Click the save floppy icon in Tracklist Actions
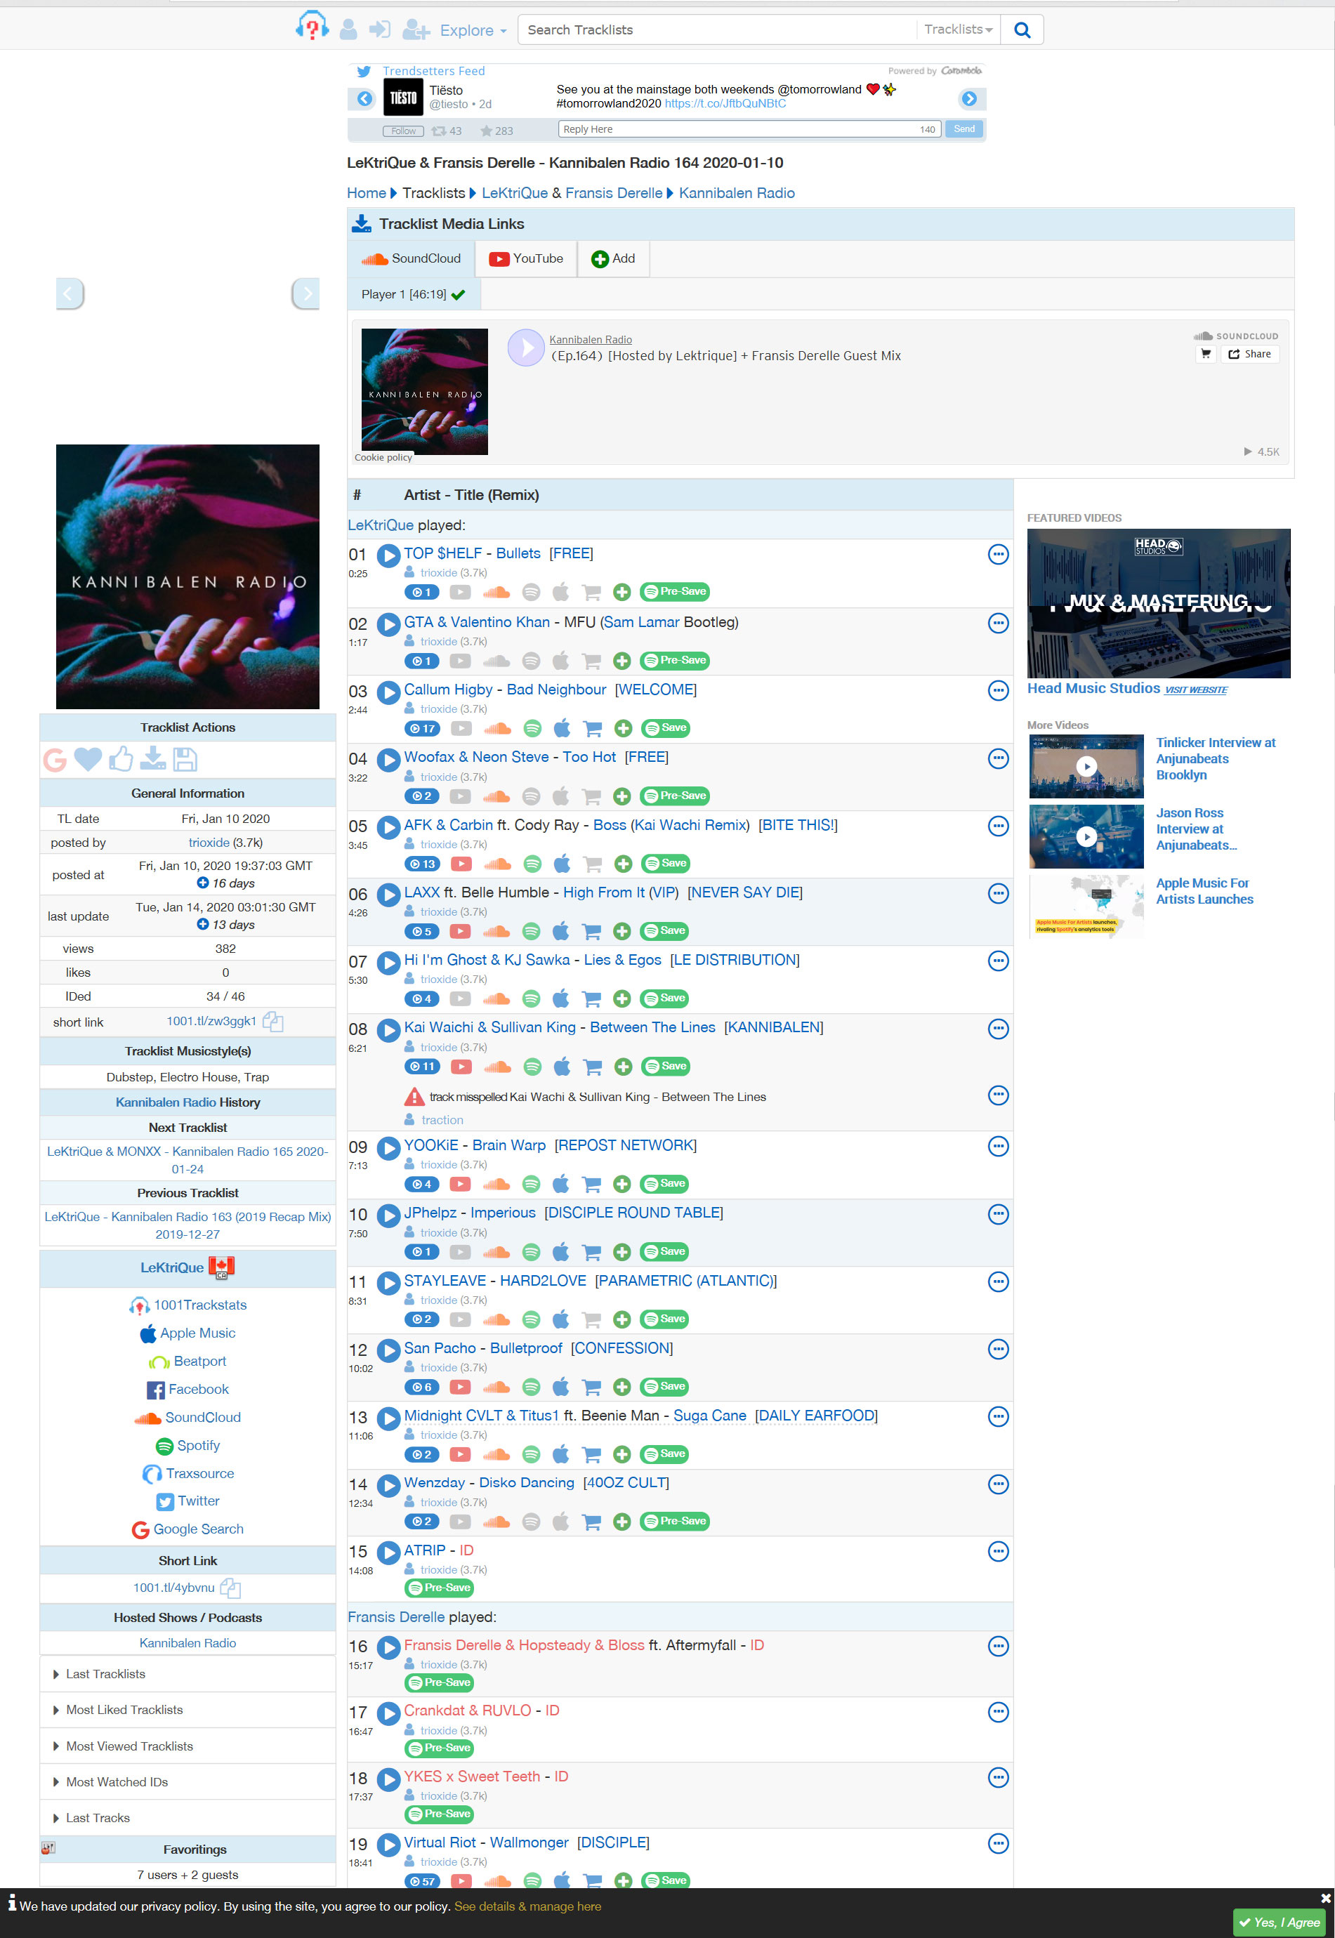Image resolution: width=1335 pixels, height=1938 pixels. point(185,760)
